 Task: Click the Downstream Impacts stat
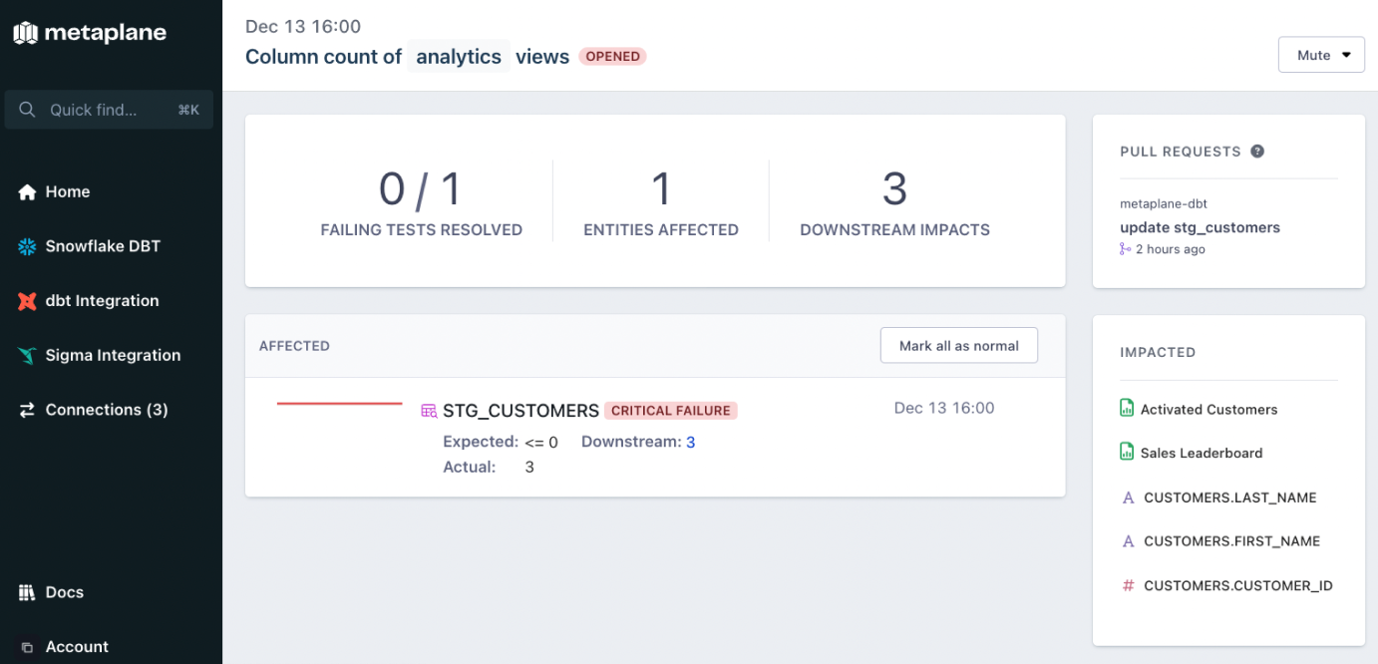click(x=894, y=202)
